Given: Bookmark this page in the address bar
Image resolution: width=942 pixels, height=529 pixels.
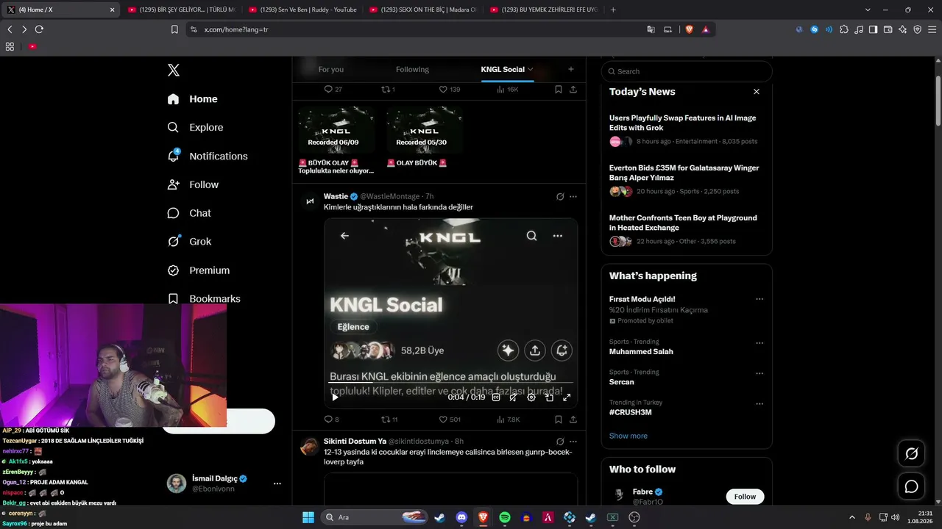Looking at the screenshot, I should pos(174,29).
